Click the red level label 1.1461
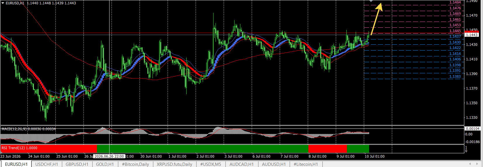The height and width of the screenshot is (167, 483). 455,20
